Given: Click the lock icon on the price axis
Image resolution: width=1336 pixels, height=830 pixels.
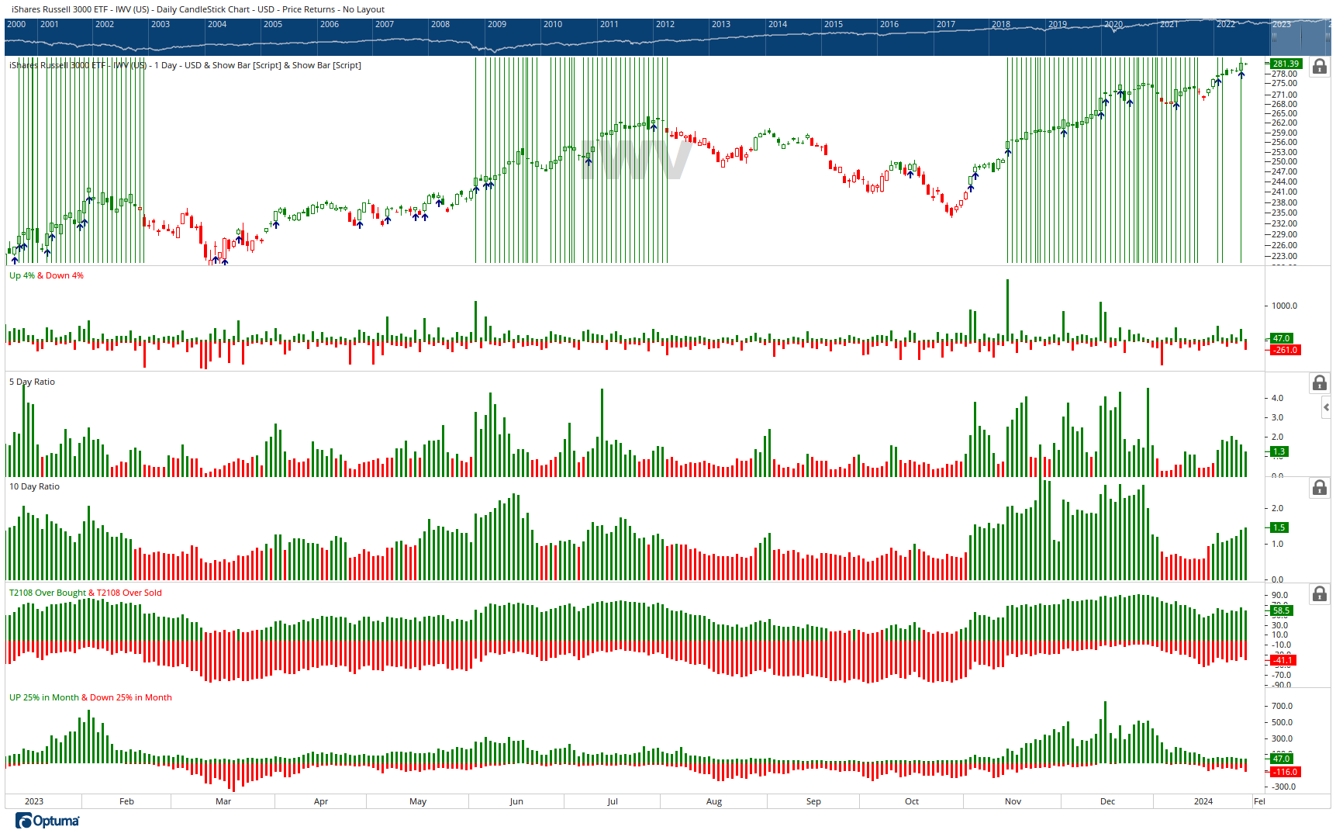Looking at the screenshot, I should coord(1319,67).
